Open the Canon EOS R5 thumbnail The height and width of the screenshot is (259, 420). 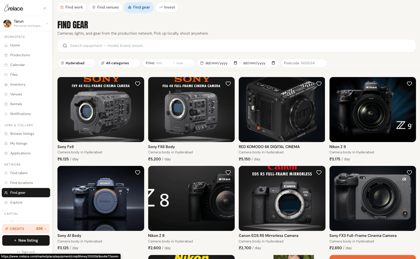pyautogui.click(x=282, y=198)
